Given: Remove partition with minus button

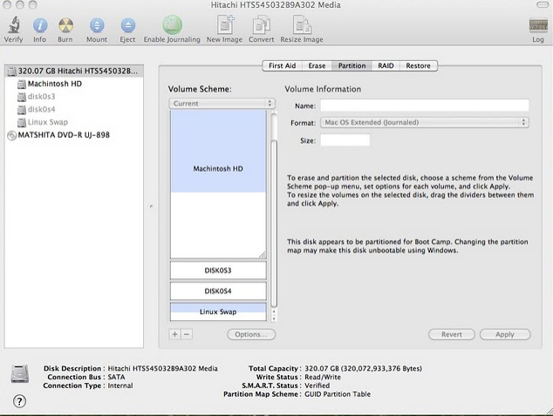Looking at the screenshot, I should click(x=187, y=334).
